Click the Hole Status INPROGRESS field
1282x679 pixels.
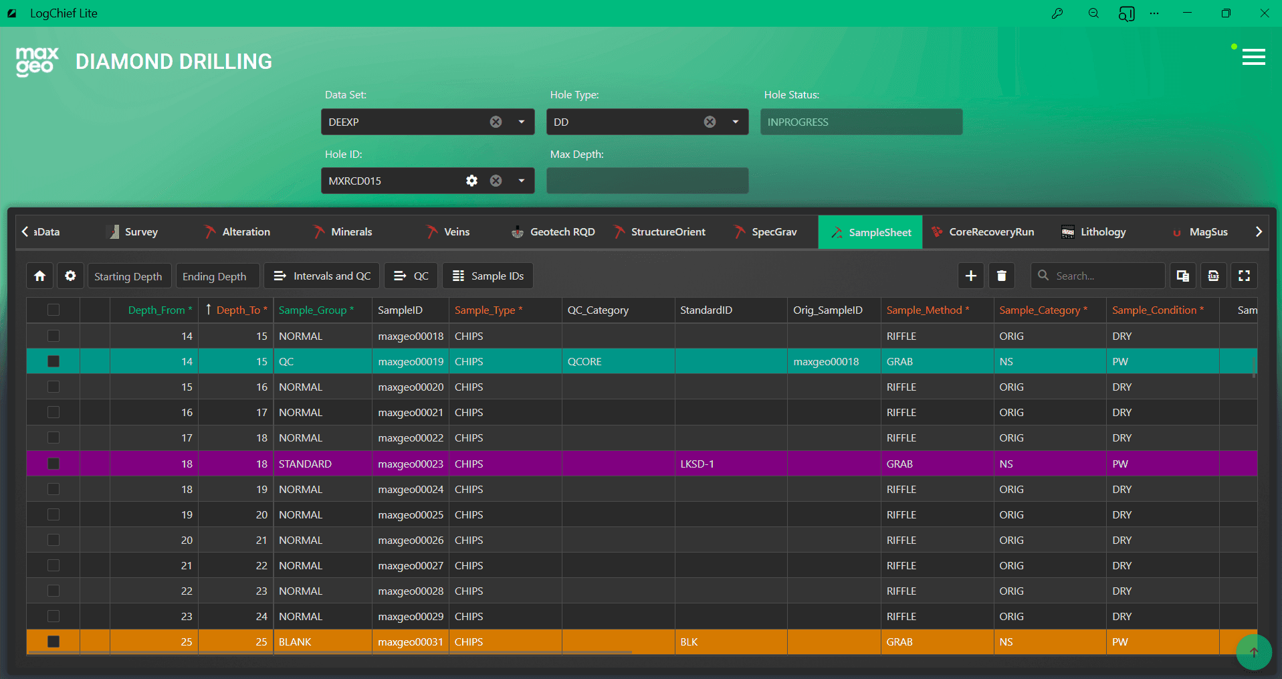(861, 122)
